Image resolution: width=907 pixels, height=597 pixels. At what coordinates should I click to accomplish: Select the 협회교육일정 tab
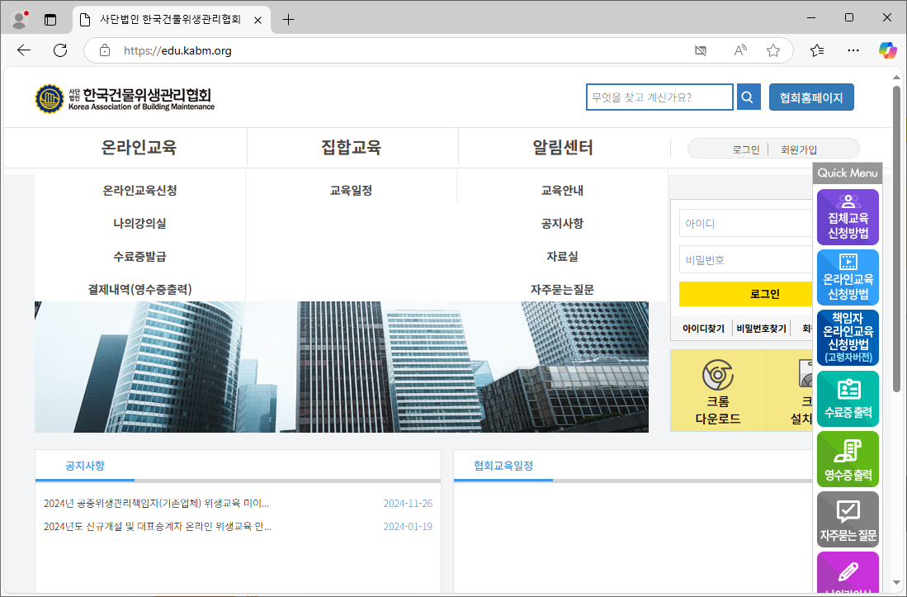click(x=503, y=466)
